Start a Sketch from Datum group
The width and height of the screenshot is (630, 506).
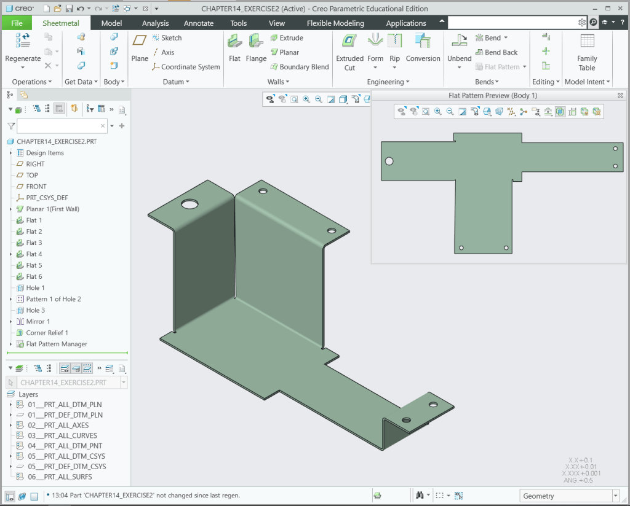167,37
